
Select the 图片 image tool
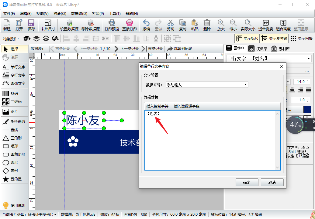coord(14,112)
